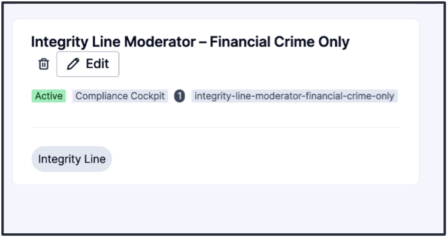The width and height of the screenshot is (448, 238).
Task: Click the integrity-line-moderator-financial-crime-only slug tag
Action: point(294,96)
